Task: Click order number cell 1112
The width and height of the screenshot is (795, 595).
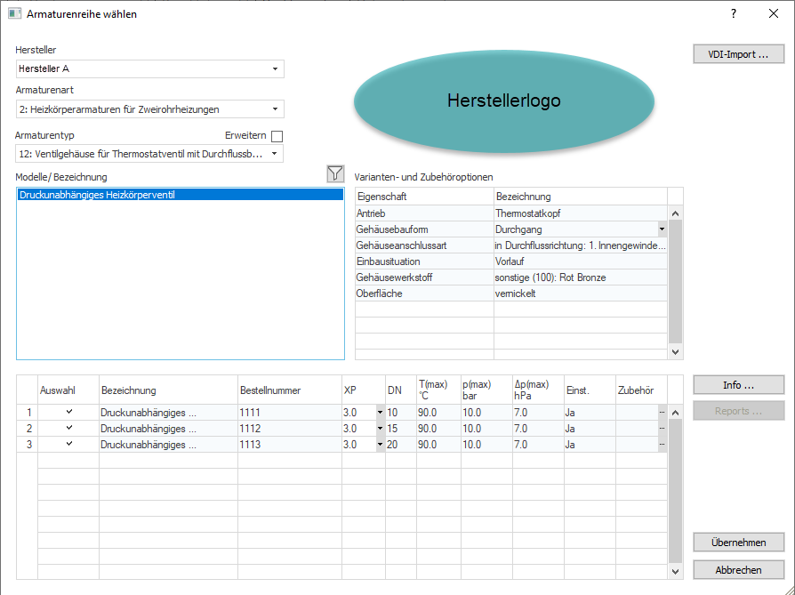Action: tap(290, 429)
